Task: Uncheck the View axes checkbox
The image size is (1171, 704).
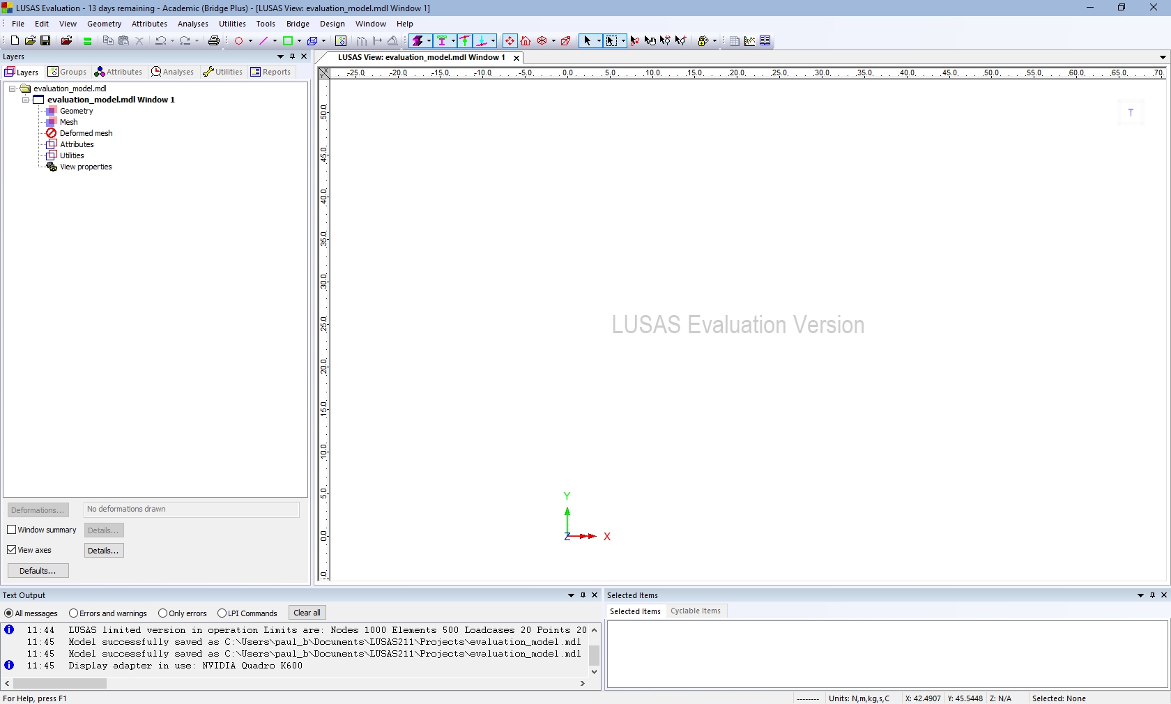Action: click(12, 550)
